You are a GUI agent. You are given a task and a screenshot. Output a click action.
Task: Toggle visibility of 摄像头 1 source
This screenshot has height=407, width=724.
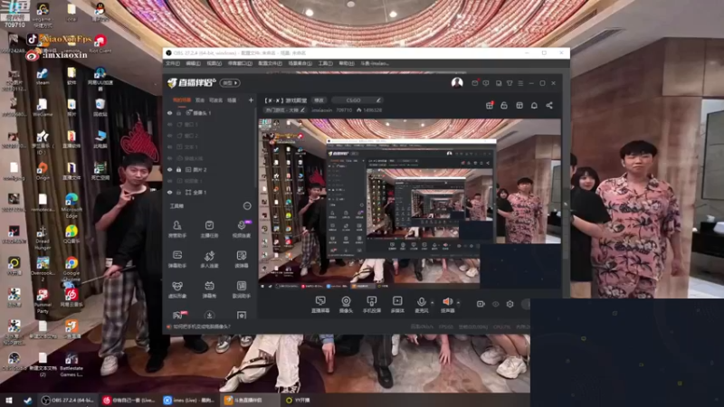170,113
